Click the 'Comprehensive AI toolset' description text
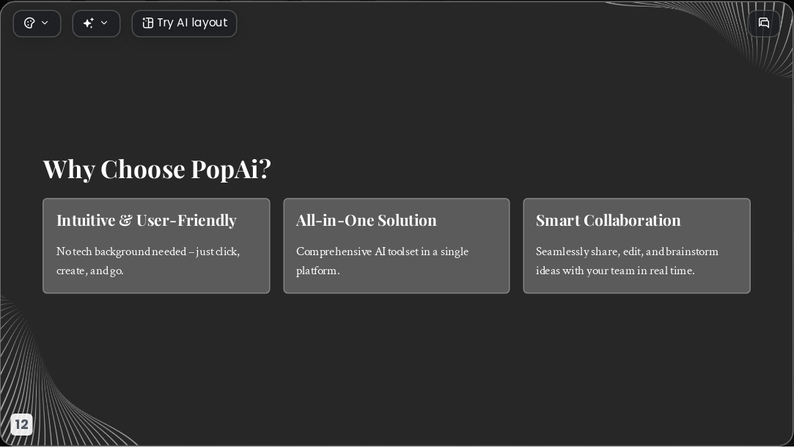 (x=382, y=261)
